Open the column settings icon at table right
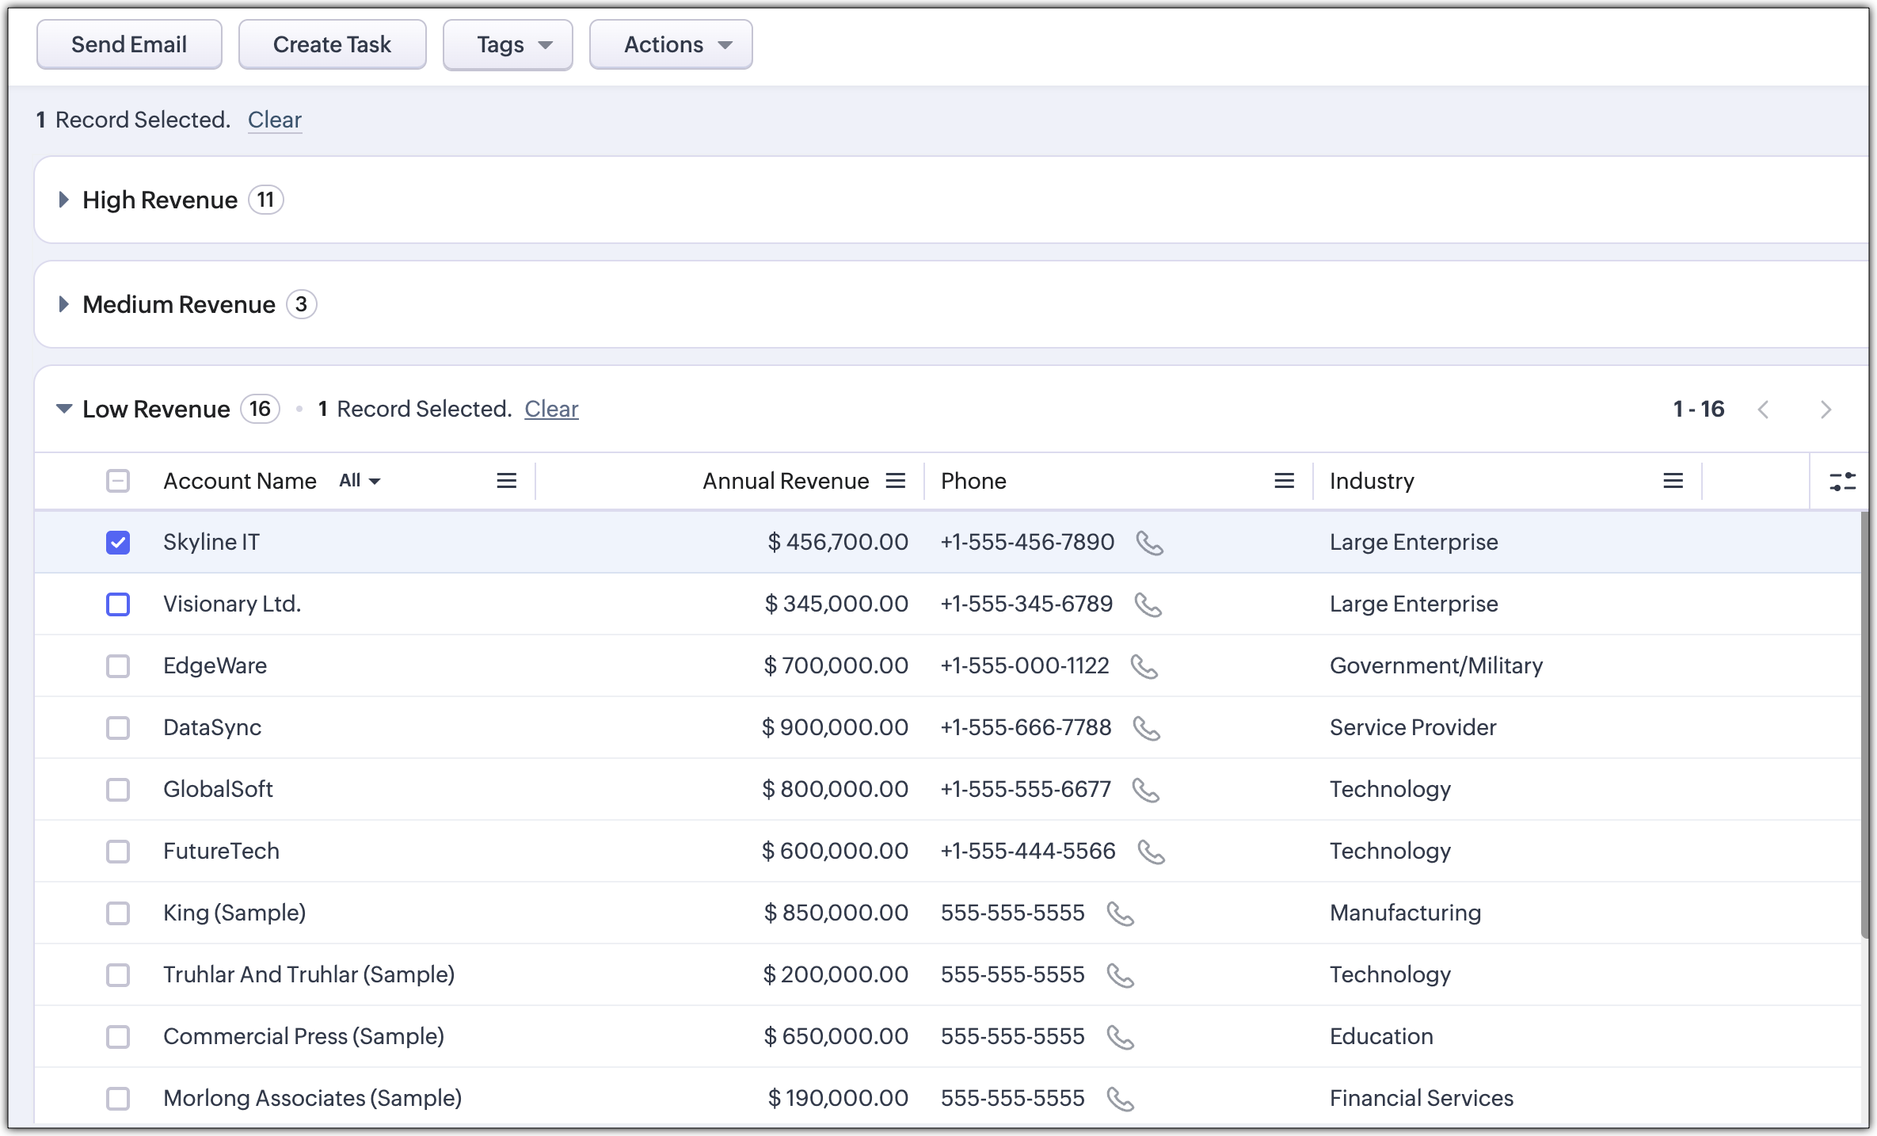This screenshot has height=1136, width=1877. (x=1842, y=481)
